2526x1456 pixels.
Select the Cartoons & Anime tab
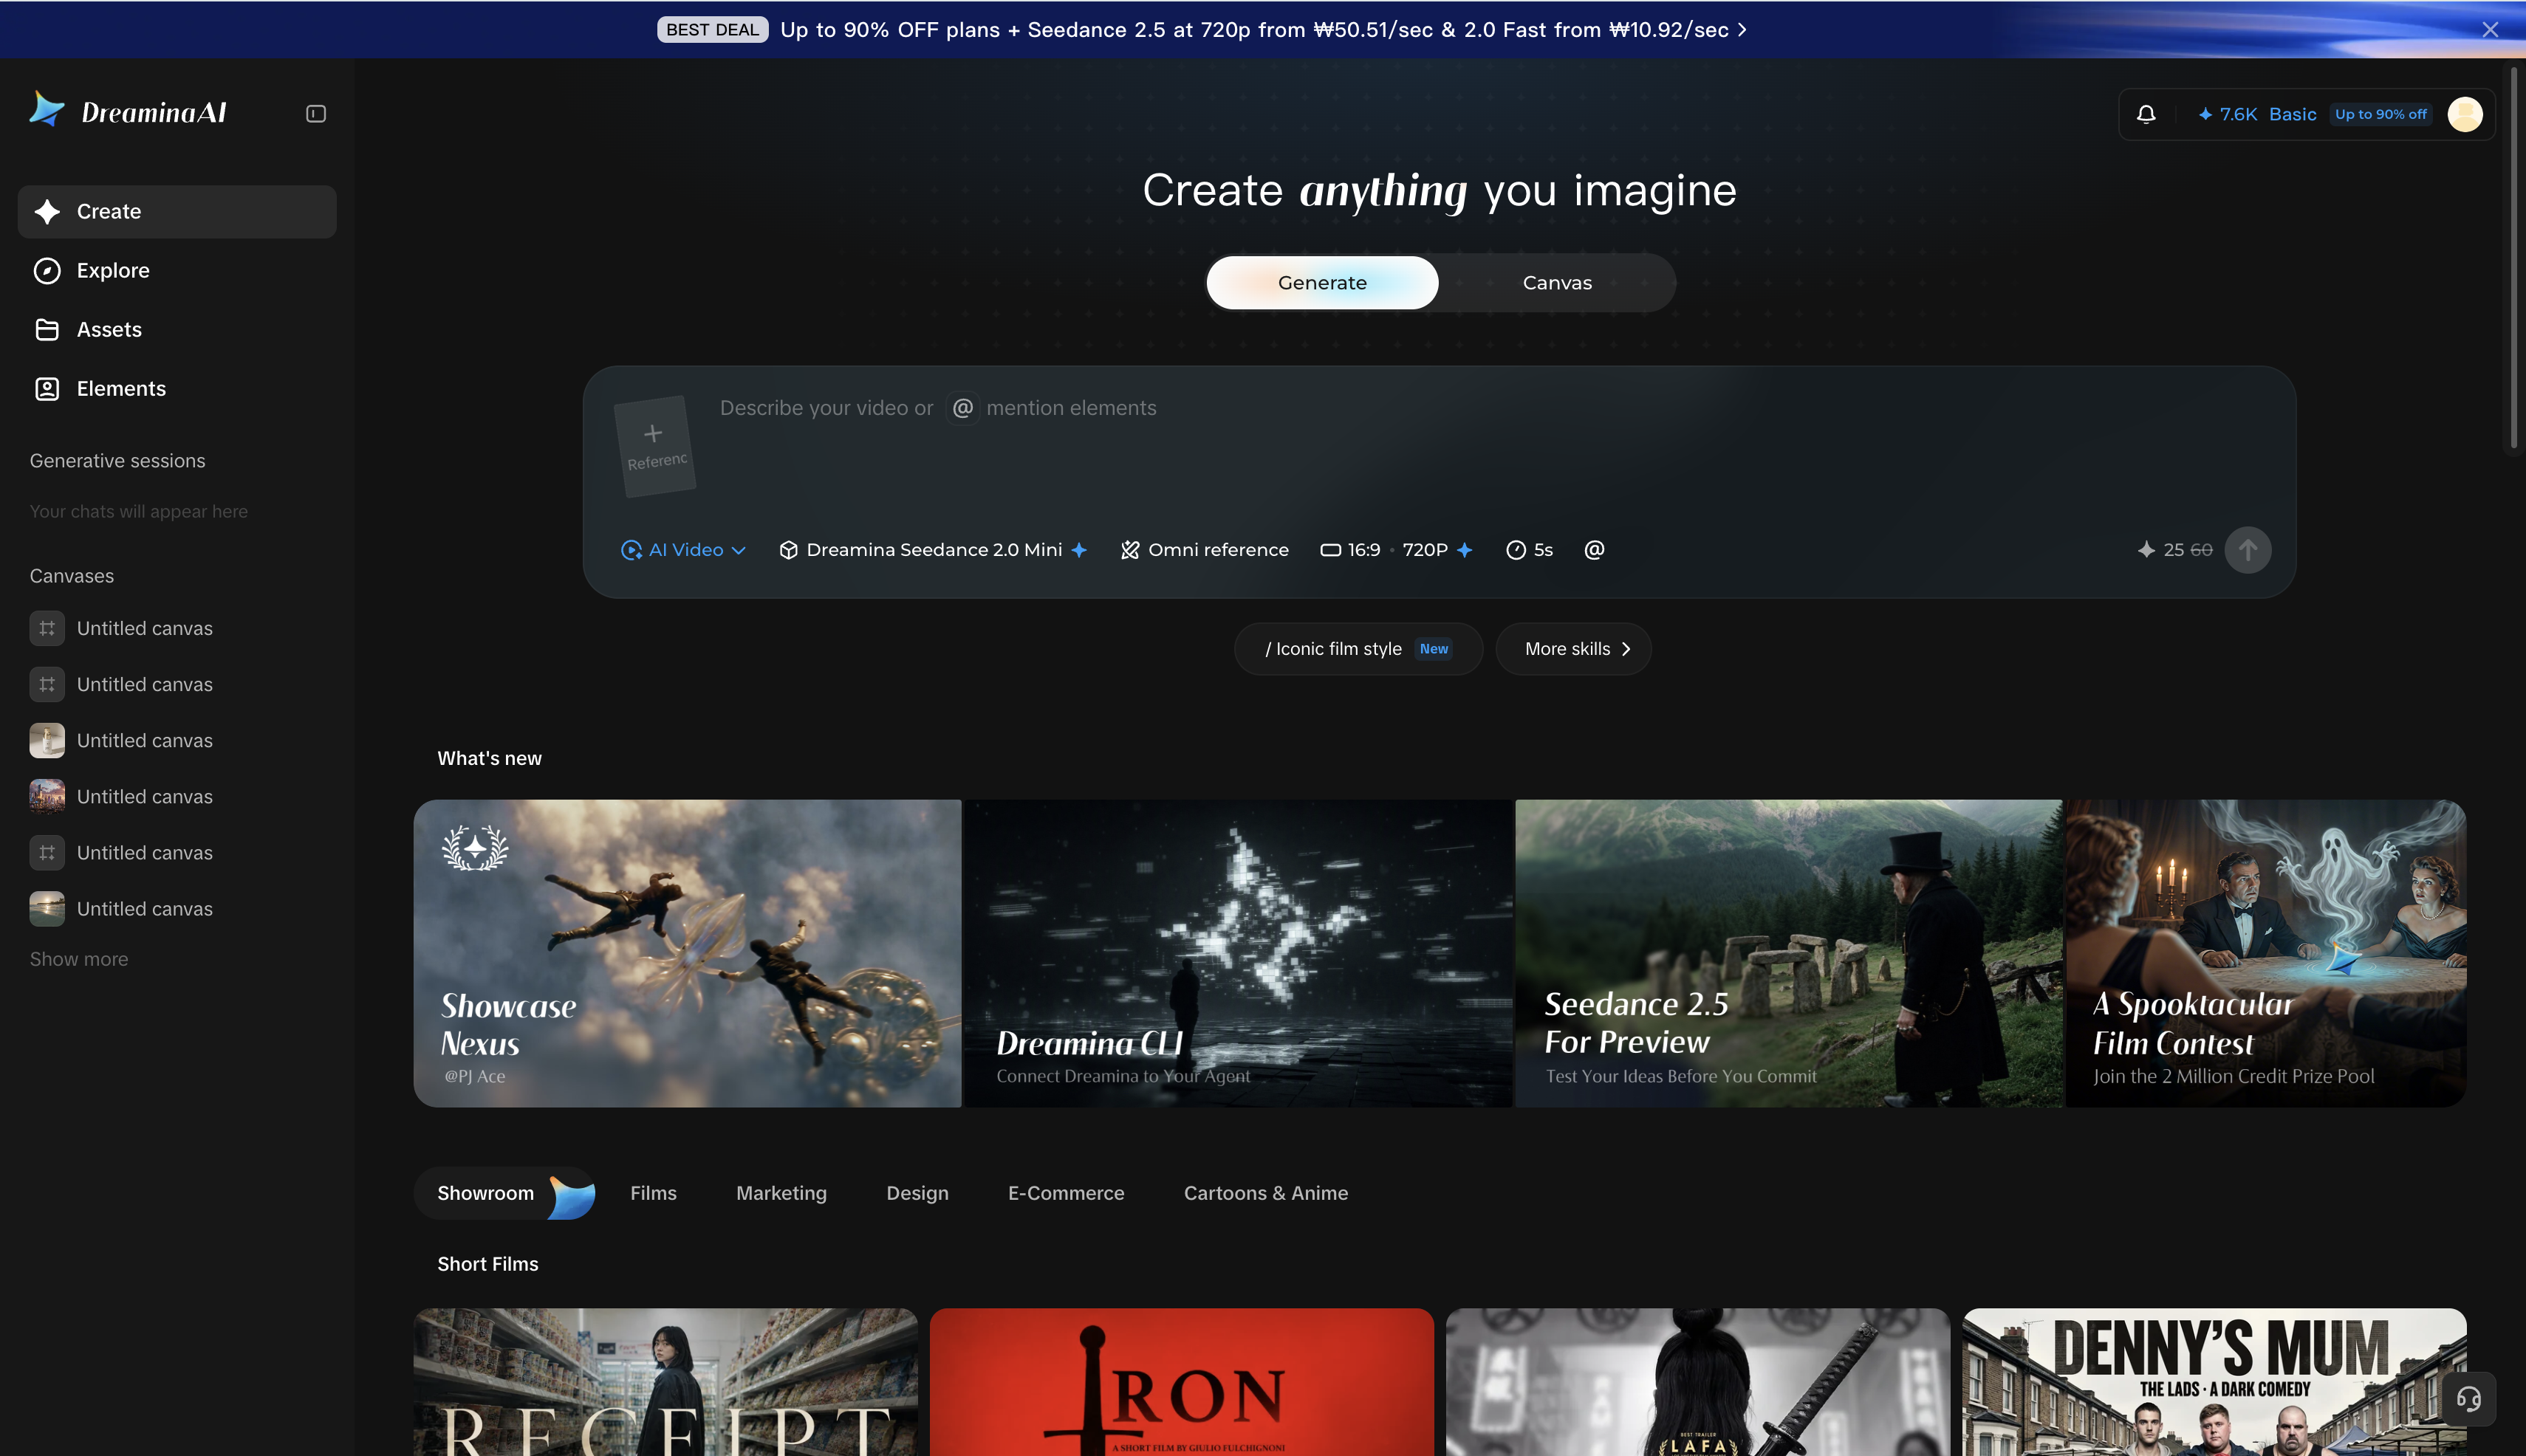[1265, 1193]
